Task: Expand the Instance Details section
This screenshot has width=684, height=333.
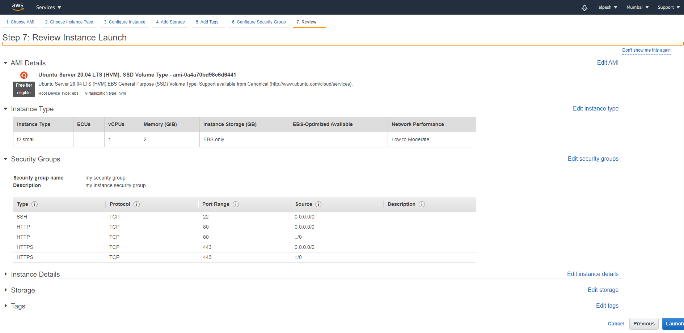Action: [6, 274]
